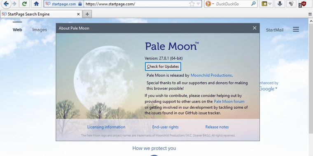This screenshot has height=156, width=313.
Task: Open the DuckDuckGo search engine selector
Action: point(210,4)
